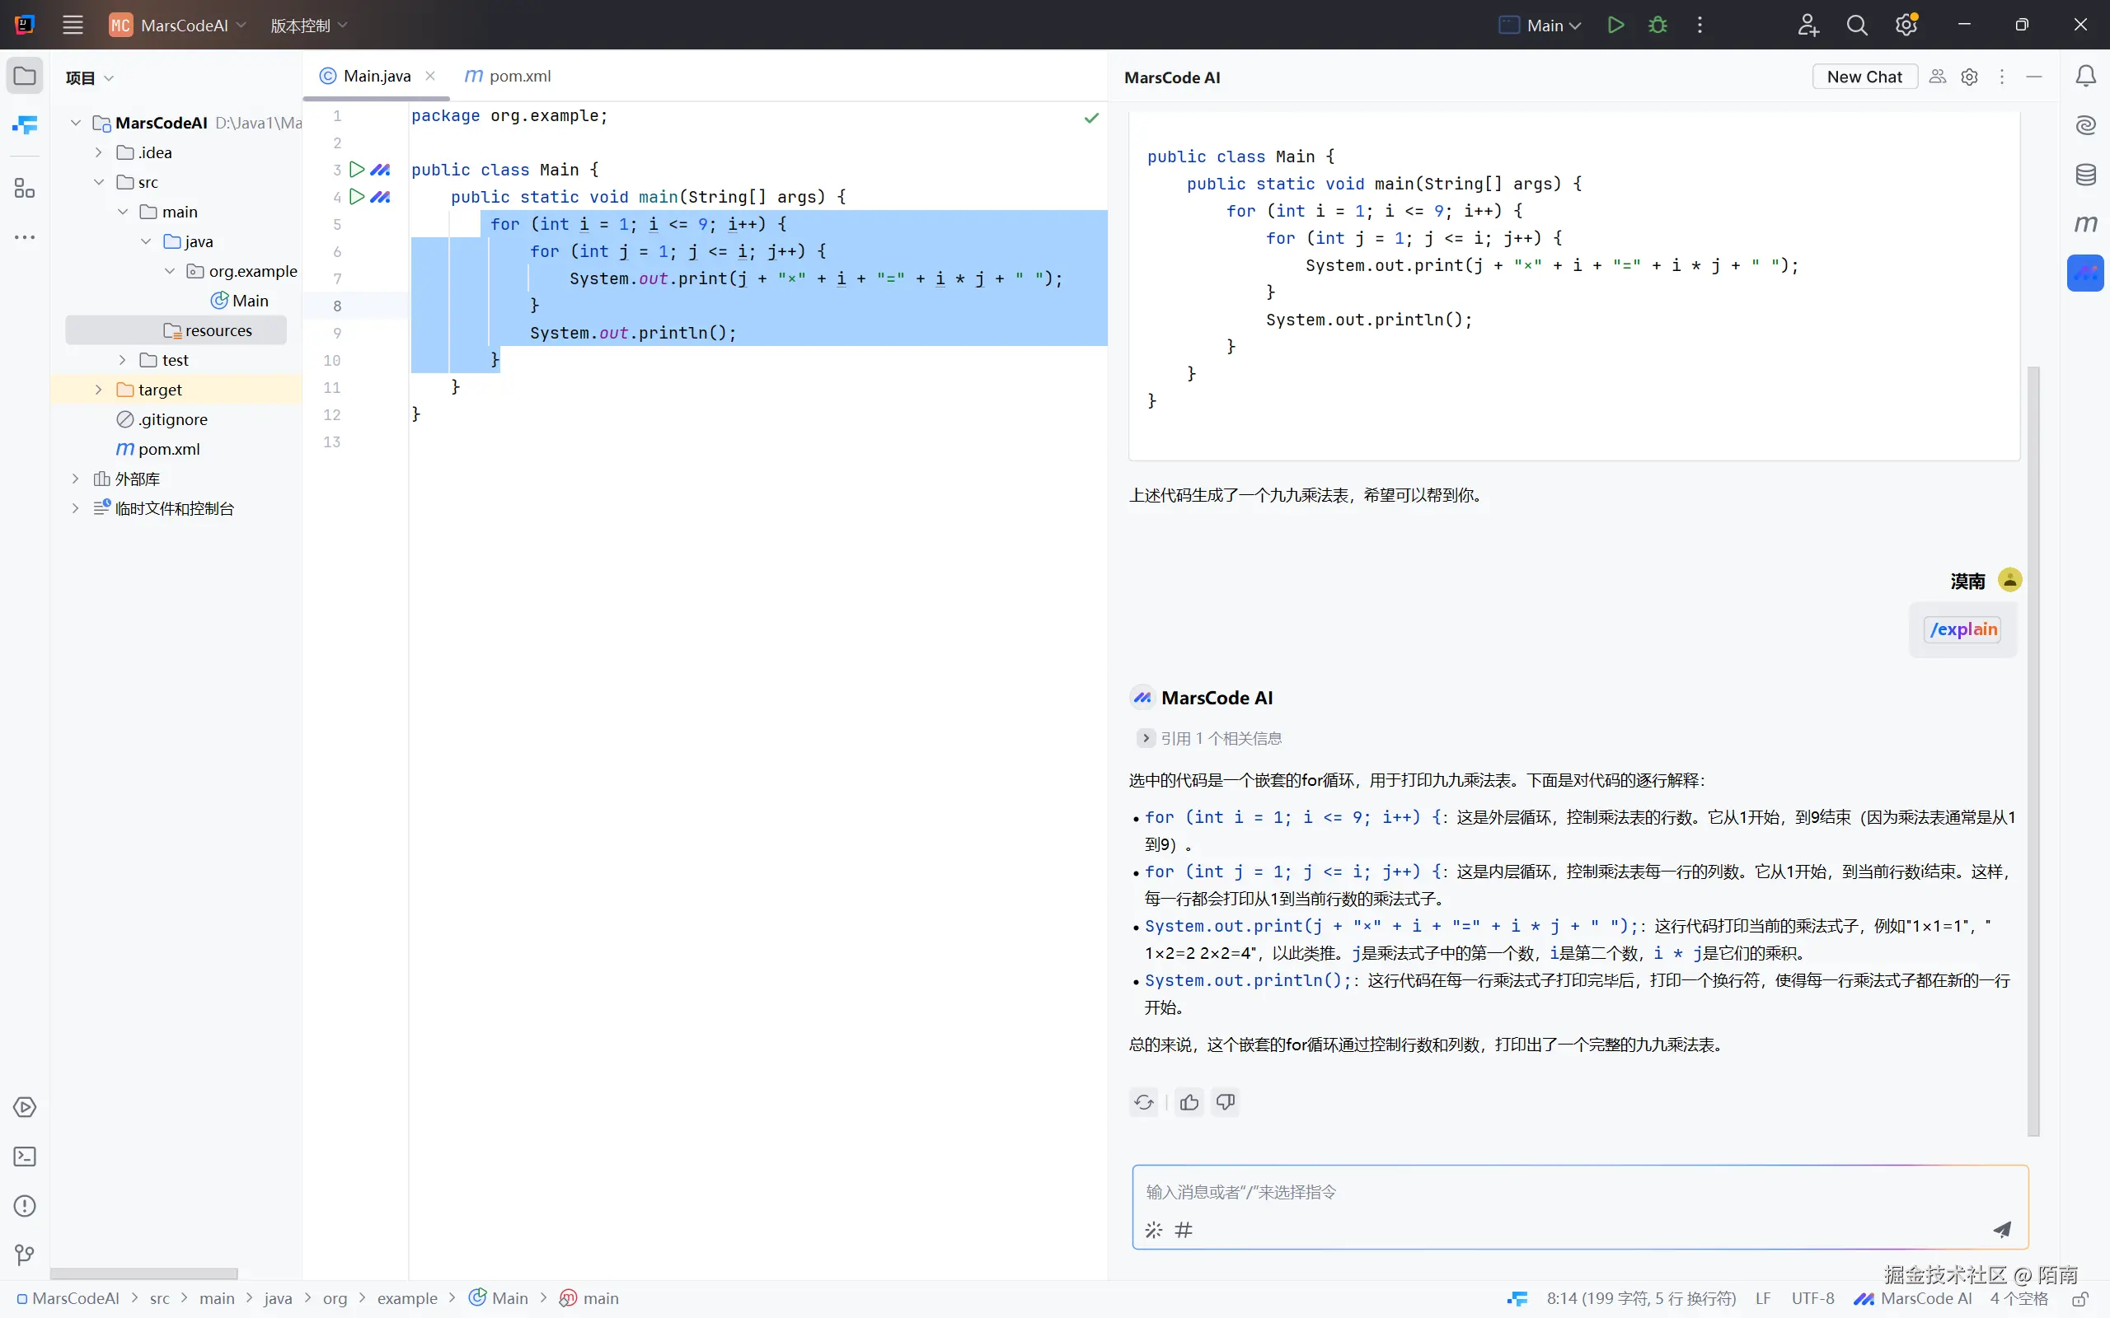Click the Run Main button in the toolbar
The image size is (2110, 1318).
[1615, 26]
